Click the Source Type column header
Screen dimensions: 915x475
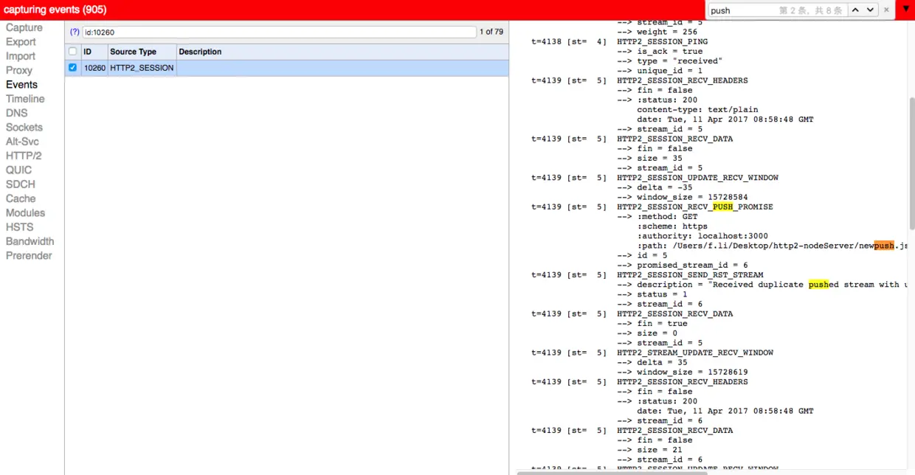coord(132,51)
